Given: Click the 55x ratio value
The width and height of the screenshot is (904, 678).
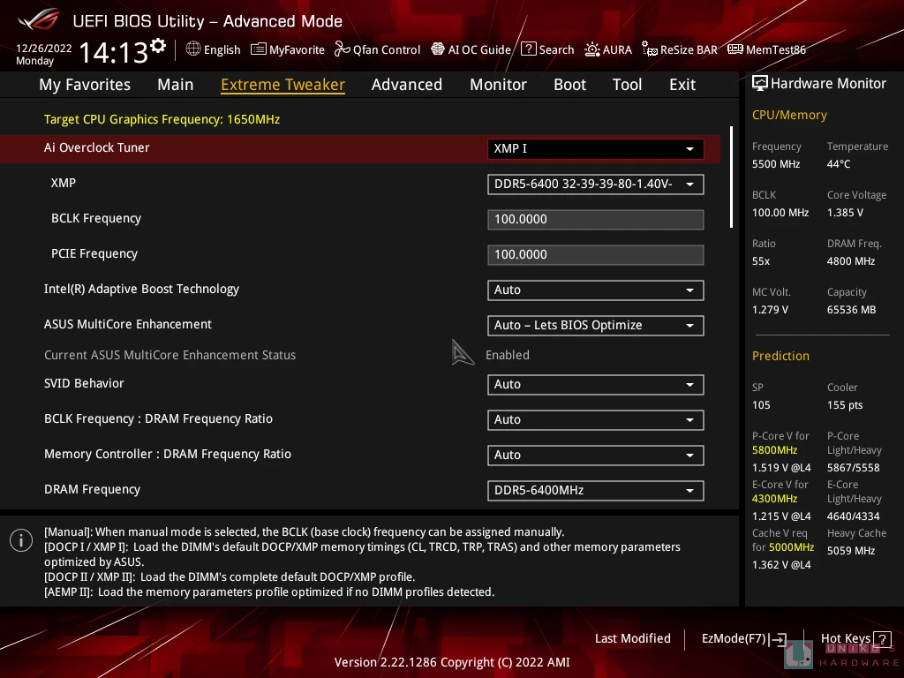Looking at the screenshot, I should click(761, 261).
